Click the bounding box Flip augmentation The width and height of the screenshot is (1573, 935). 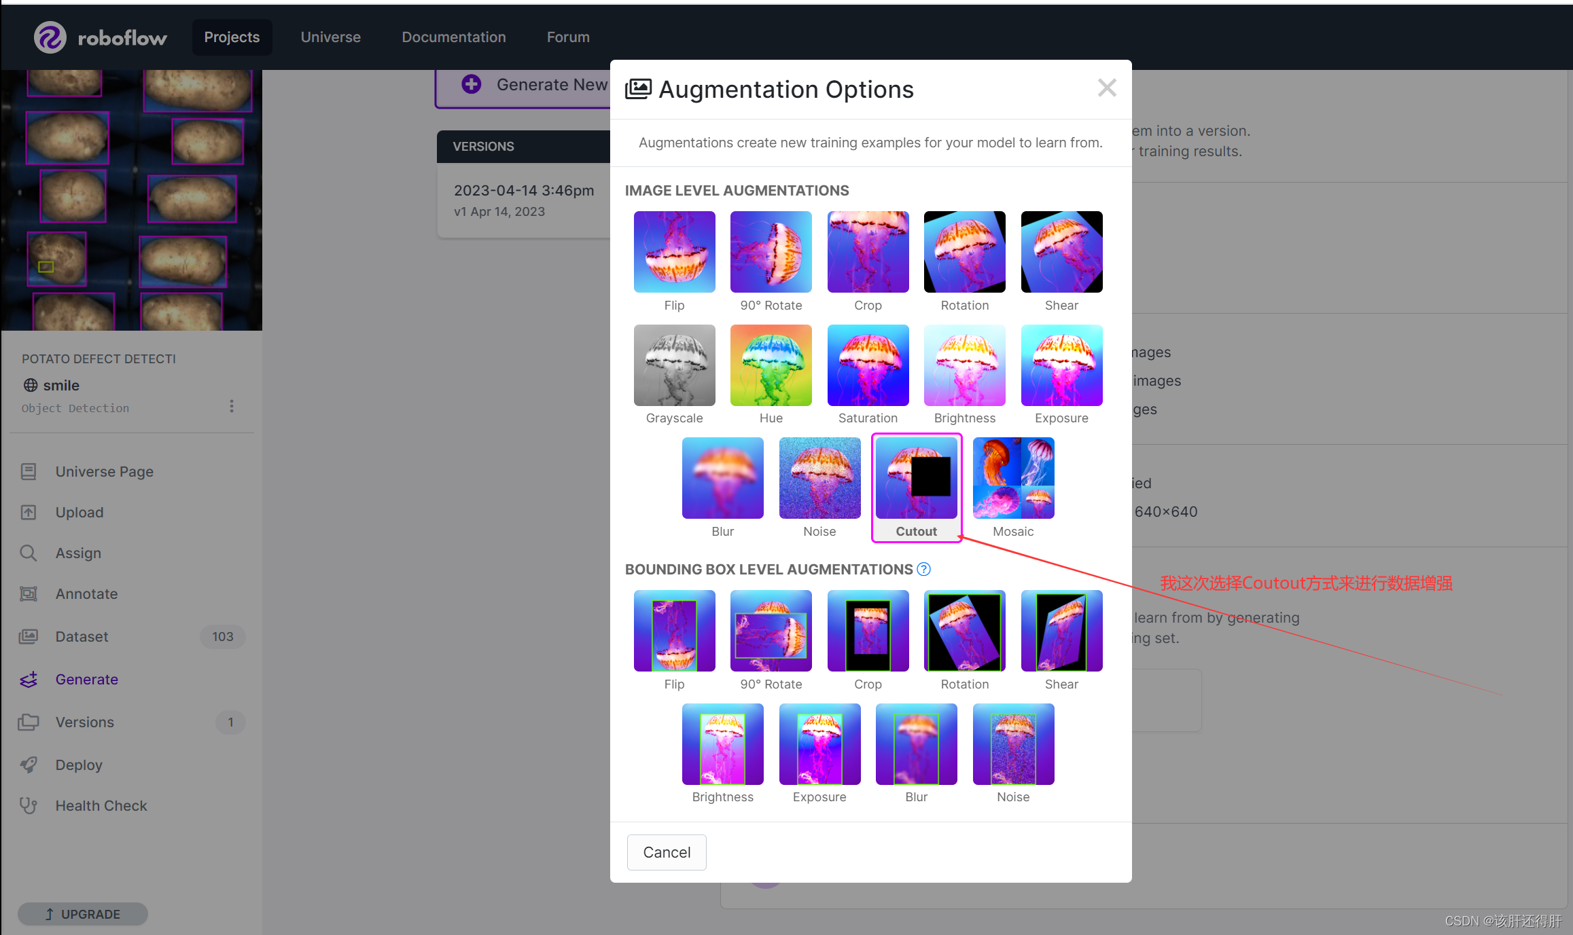click(x=674, y=631)
